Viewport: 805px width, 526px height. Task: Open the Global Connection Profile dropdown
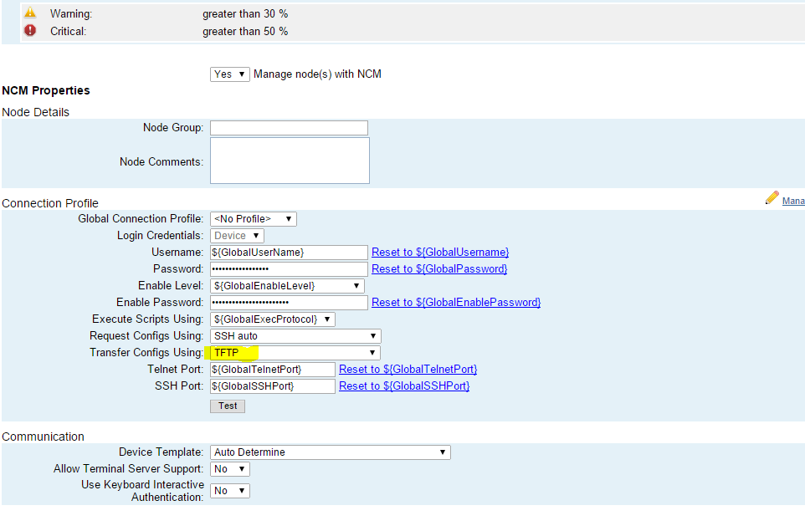253,219
